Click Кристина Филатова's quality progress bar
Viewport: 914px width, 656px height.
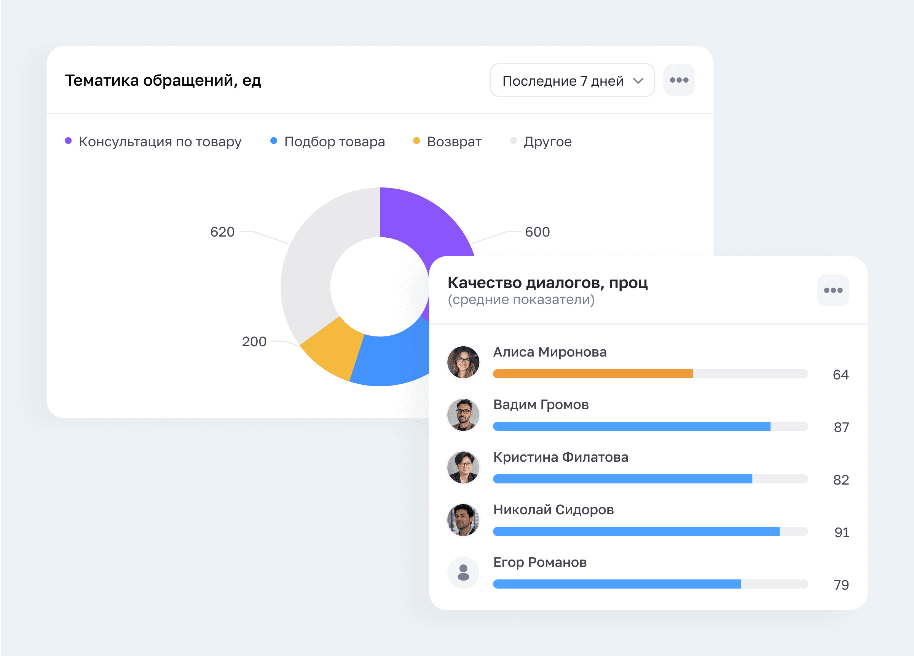[x=651, y=479]
